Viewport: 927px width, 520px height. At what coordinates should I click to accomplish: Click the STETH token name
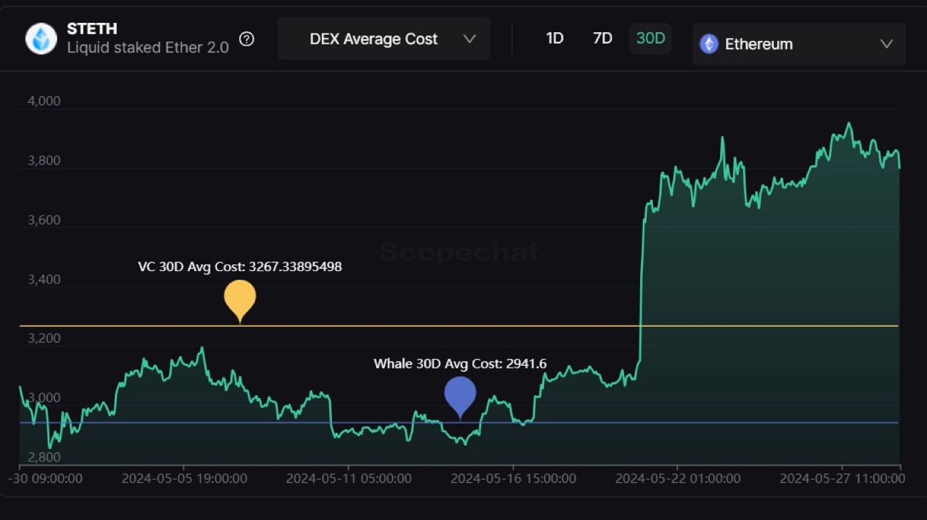point(92,29)
